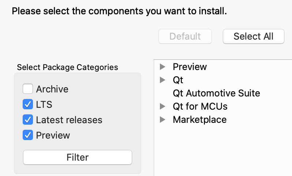Expand the Qt tree node arrow

(x=163, y=80)
